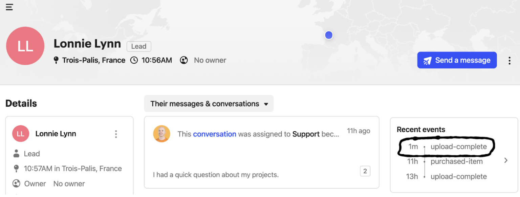Click the events timeline marker line
Image resolution: width=520 pixels, height=197 pixels.
click(x=425, y=161)
